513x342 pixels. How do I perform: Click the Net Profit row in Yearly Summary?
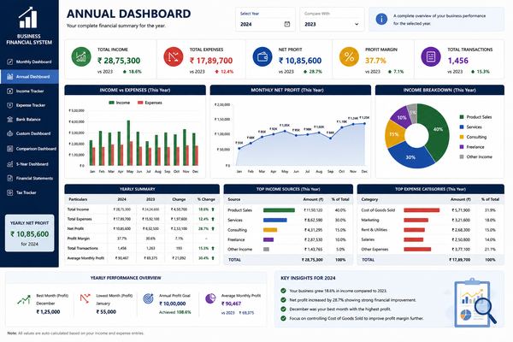click(142, 229)
